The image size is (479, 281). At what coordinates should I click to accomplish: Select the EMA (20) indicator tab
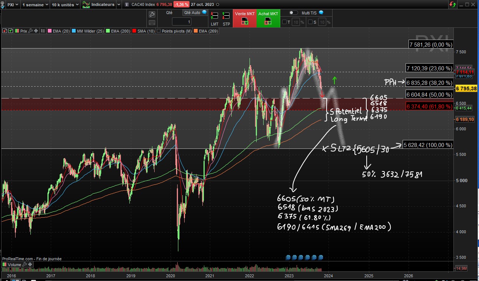coord(59,31)
